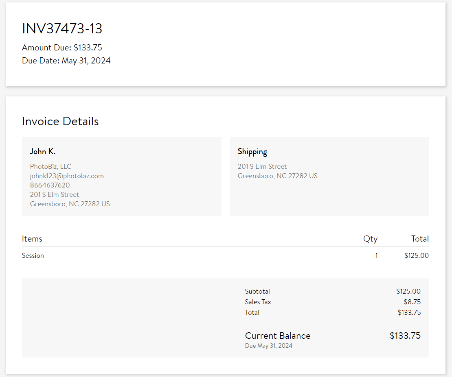The image size is (452, 377).
Task: Select the billing address 201 S Elm Street
Action: [55, 194]
